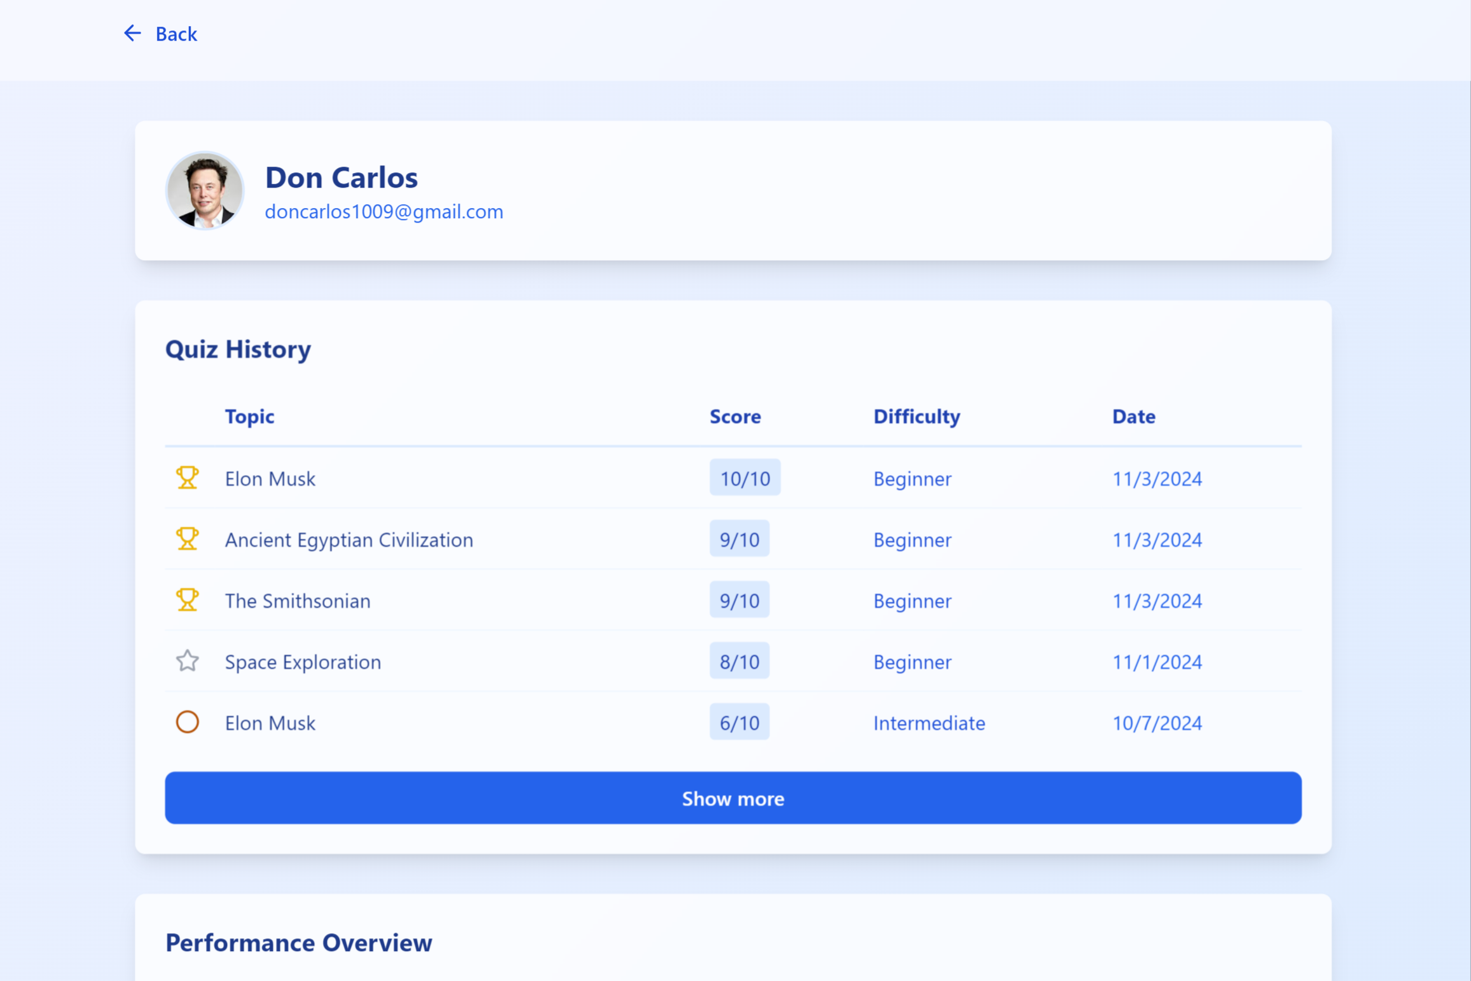Click the Score column header
The image size is (1471, 981).
click(735, 416)
